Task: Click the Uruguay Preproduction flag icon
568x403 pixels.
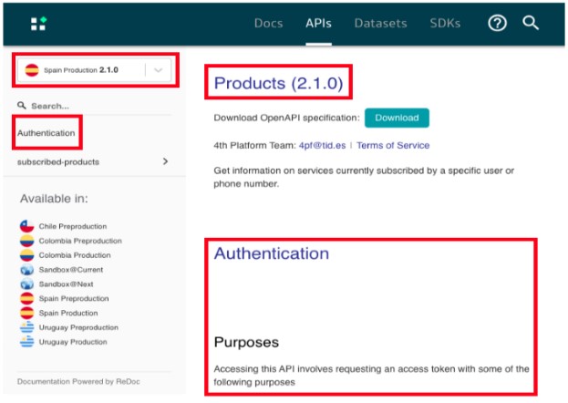Action: [x=26, y=327]
